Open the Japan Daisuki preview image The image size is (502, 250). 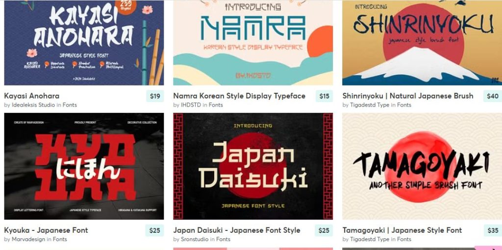(x=253, y=166)
